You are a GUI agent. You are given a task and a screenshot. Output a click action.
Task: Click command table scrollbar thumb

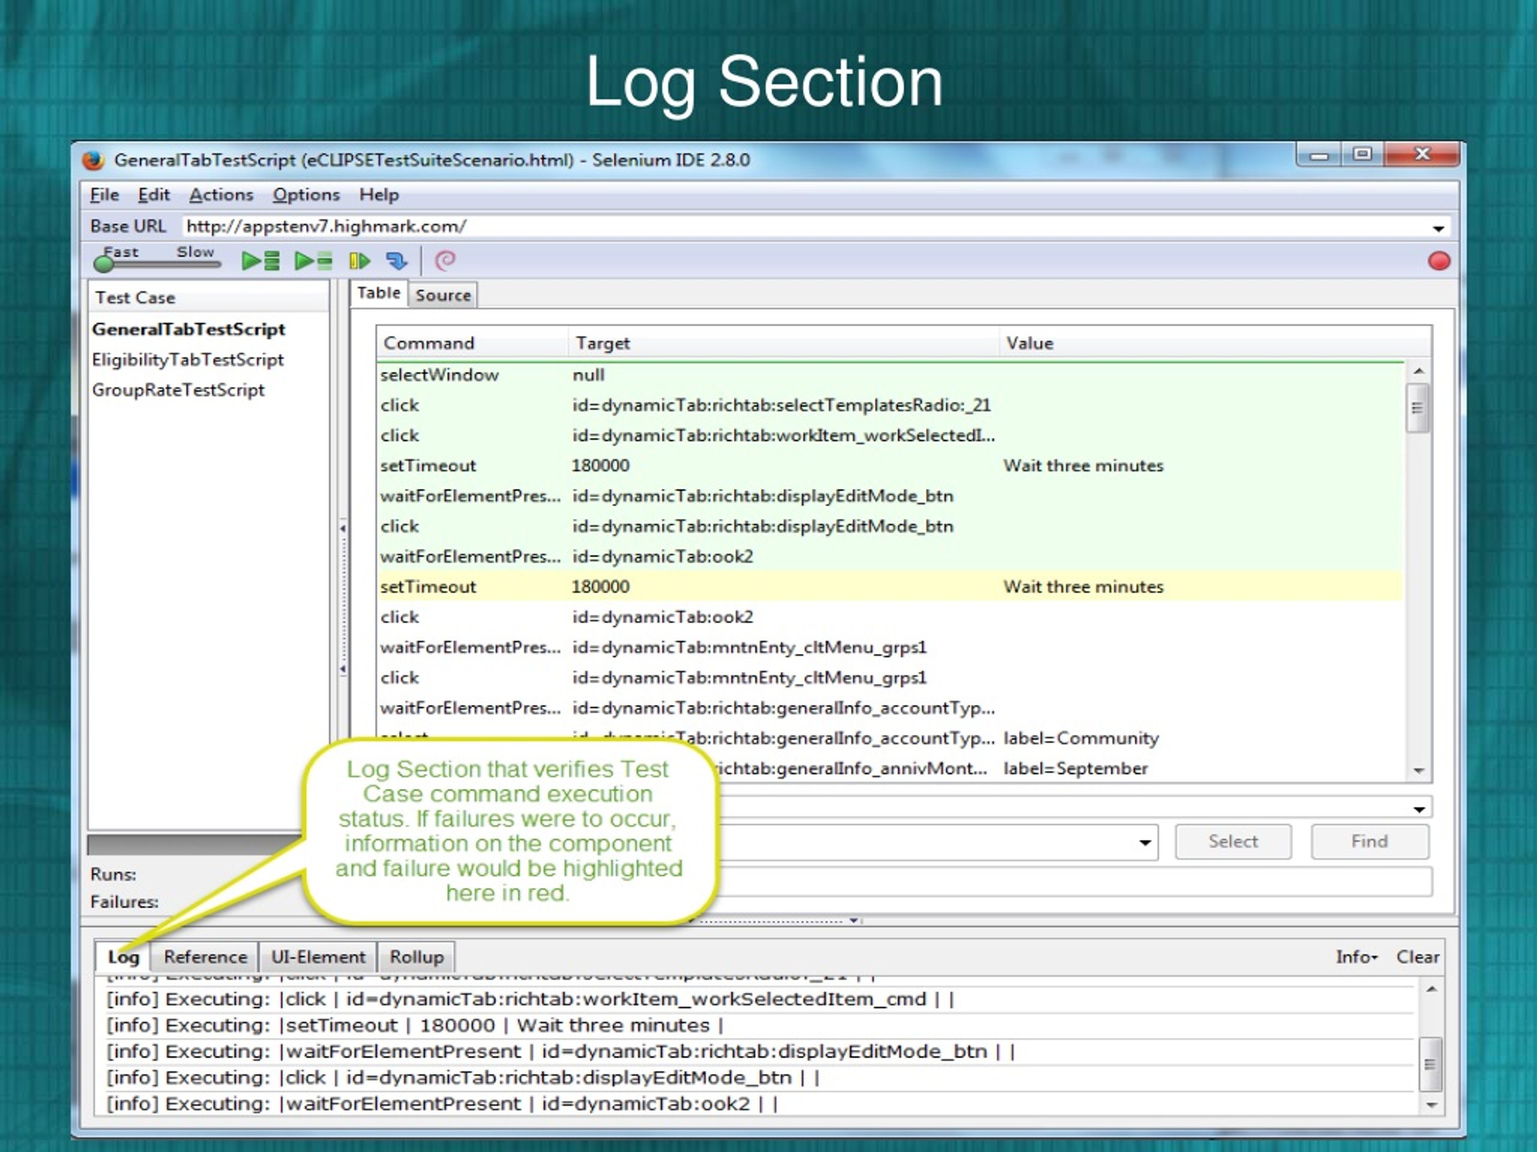click(x=1418, y=409)
